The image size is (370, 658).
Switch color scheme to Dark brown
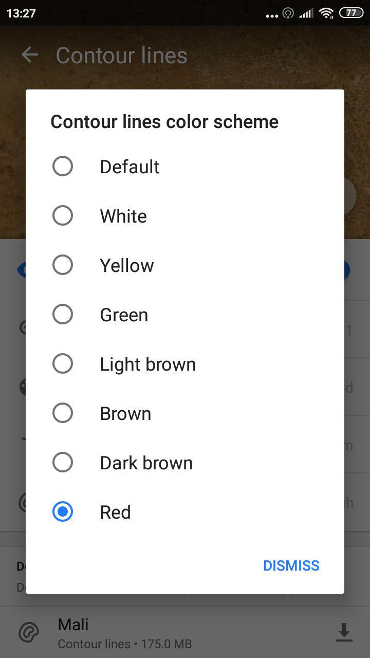tap(63, 463)
